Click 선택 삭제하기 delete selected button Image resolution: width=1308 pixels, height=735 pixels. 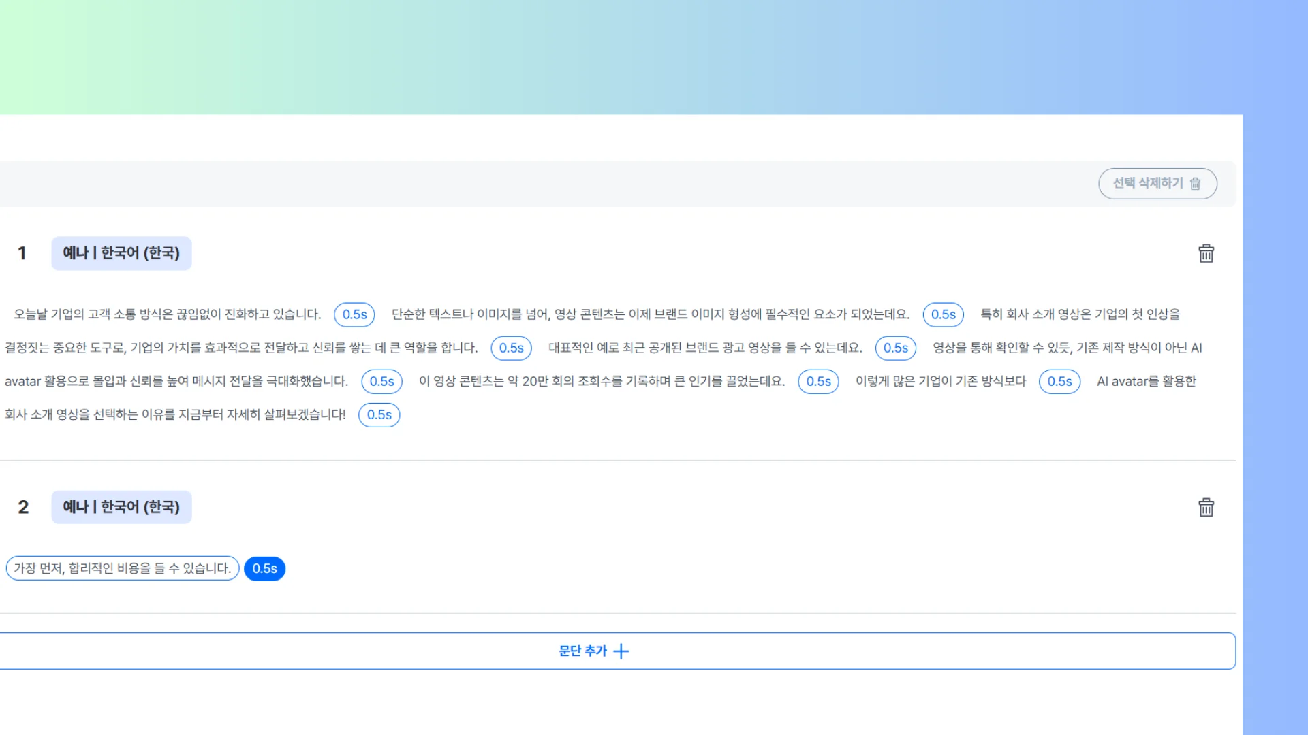(1157, 183)
